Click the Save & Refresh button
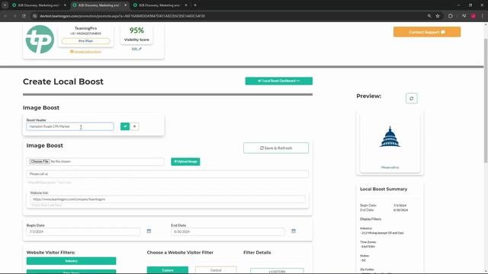 (x=276, y=148)
